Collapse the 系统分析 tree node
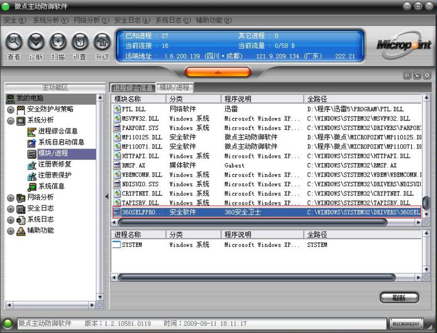This screenshot has height=333, width=437. (x=10, y=121)
